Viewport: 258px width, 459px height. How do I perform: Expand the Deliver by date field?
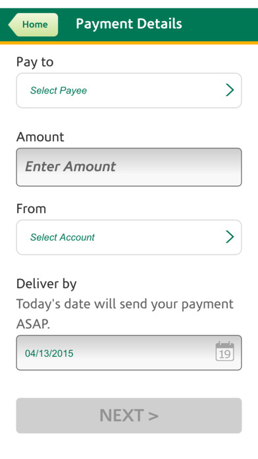coord(129,353)
